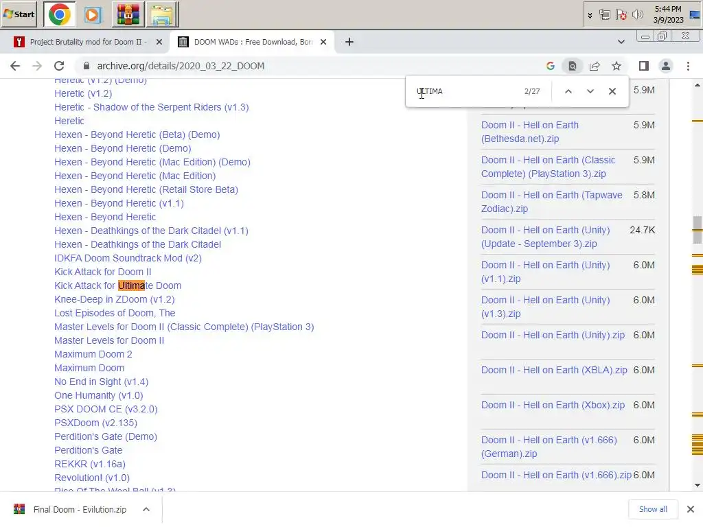
Task: Click the find-in-page toolbar icon
Action: tap(573, 66)
